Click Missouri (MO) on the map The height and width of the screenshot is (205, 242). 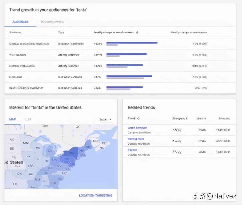[x=31, y=166]
